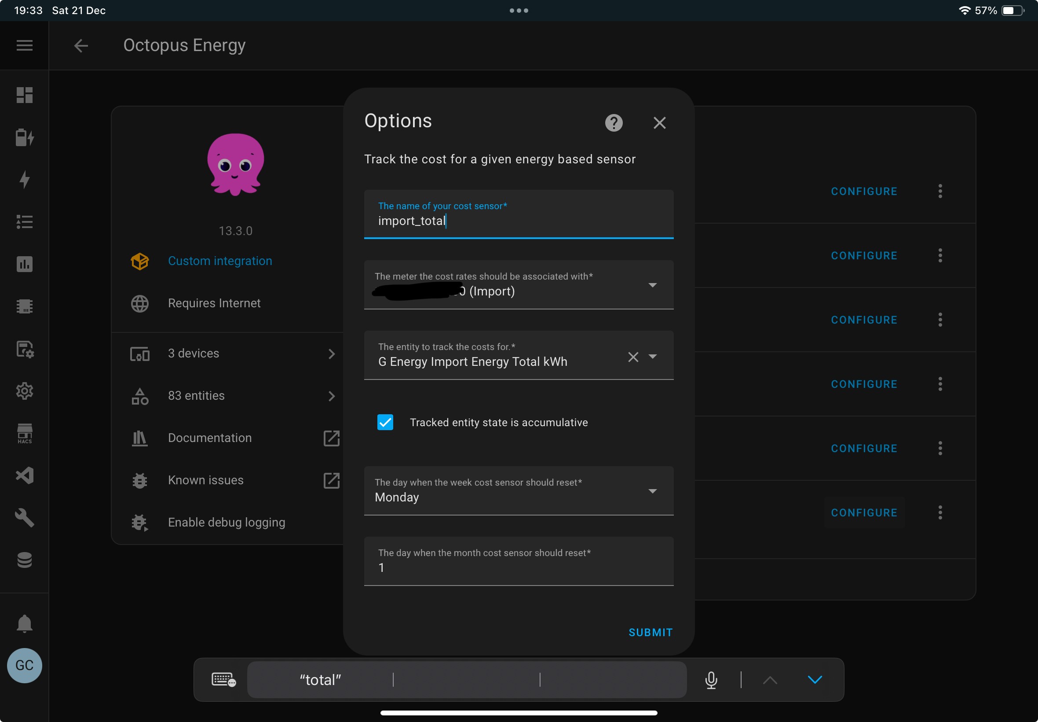This screenshot has width=1038, height=722.
Task: Start dictation with the microphone icon
Action: tap(711, 679)
